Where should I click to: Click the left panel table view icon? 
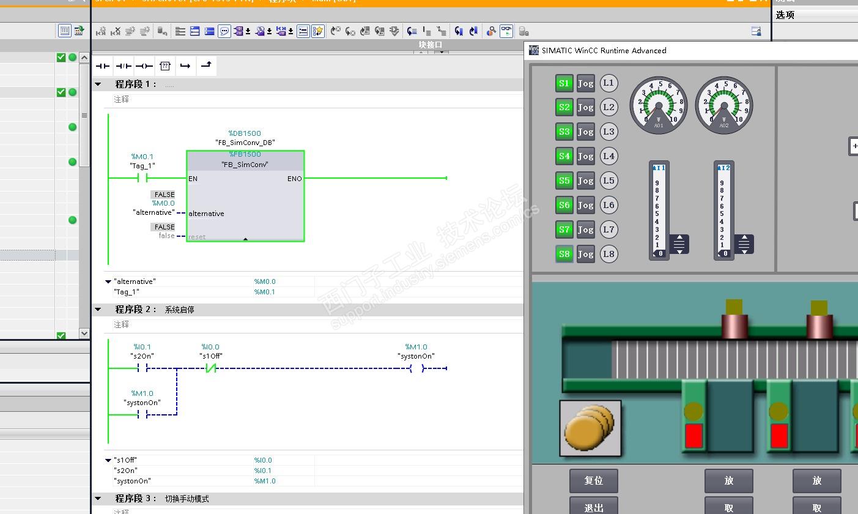(64, 31)
